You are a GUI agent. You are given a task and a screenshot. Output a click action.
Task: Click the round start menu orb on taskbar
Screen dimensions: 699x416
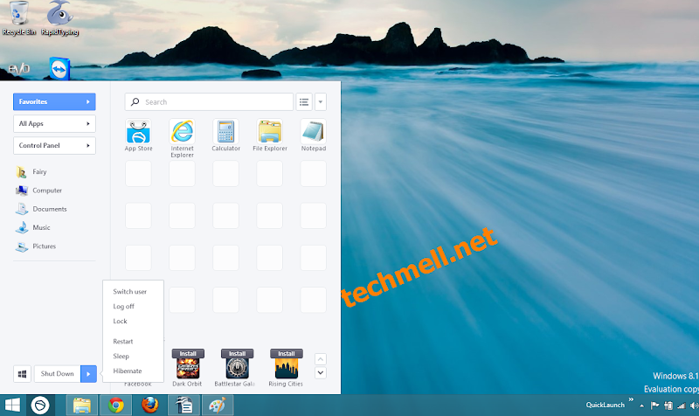pos(40,405)
